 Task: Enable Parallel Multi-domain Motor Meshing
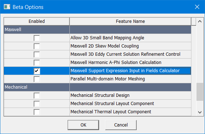click(36, 79)
